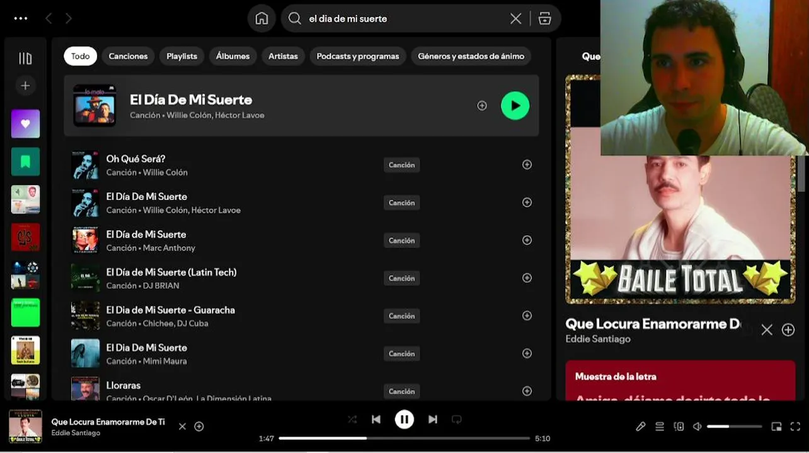Play top result El Día De Mi Suerte
The image size is (809, 453).
tap(515, 106)
